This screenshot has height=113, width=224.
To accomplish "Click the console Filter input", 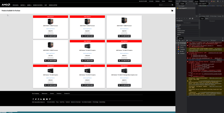I will (195, 40).
